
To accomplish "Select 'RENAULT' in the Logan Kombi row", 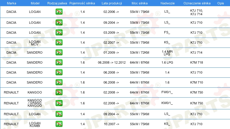I will [11, 124].
